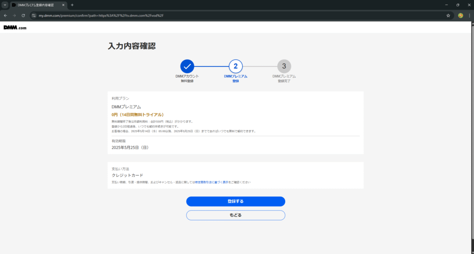The image size is (474, 254).
Task: Open Chrome three-dot menu
Action: pos(469,15)
